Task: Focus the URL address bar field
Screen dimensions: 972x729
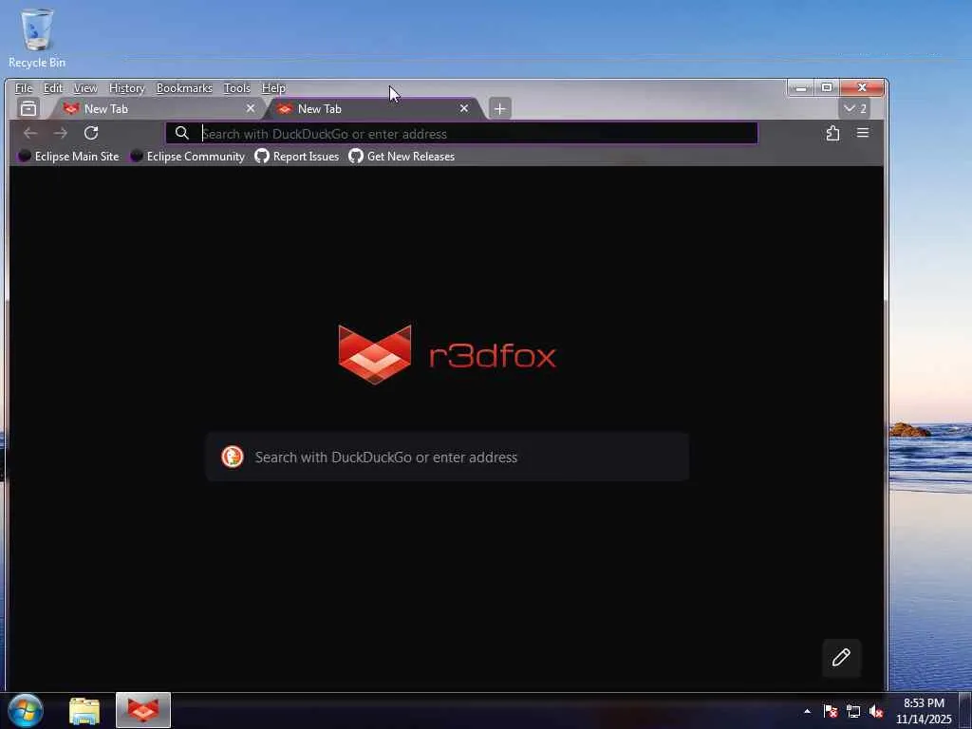Action: pyautogui.click(x=461, y=133)
